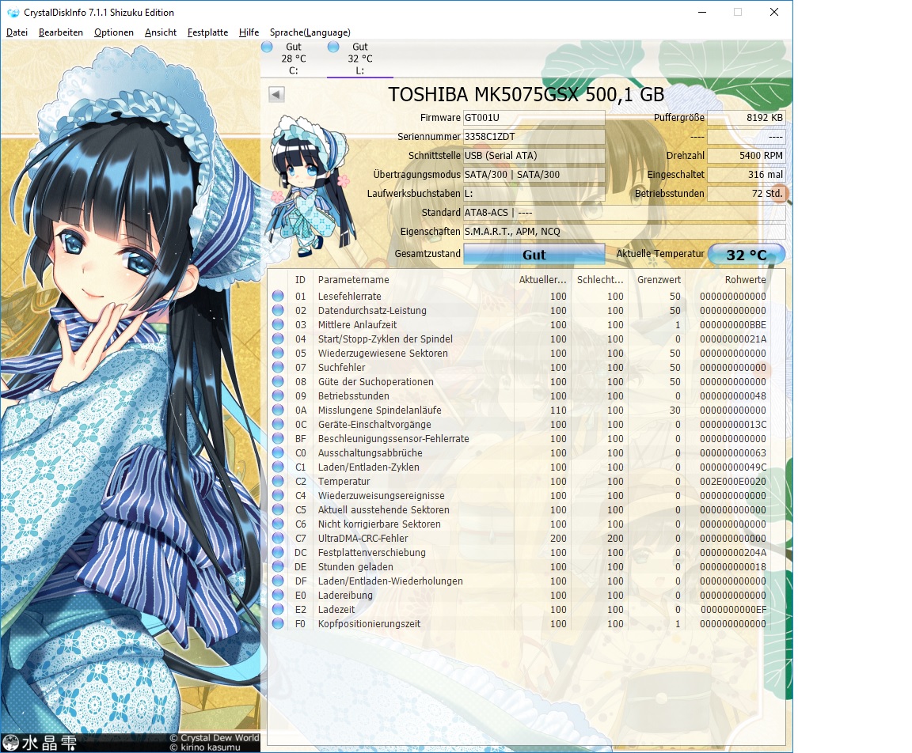Click status icon for Beschleunigungssensor-Fehlerrate row
Viewport: 912px width, 753px height.
click(278, 439)
